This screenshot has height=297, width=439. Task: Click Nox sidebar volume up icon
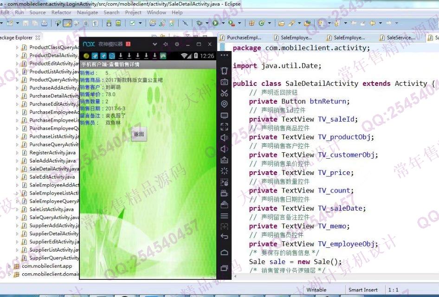(224, 138)
